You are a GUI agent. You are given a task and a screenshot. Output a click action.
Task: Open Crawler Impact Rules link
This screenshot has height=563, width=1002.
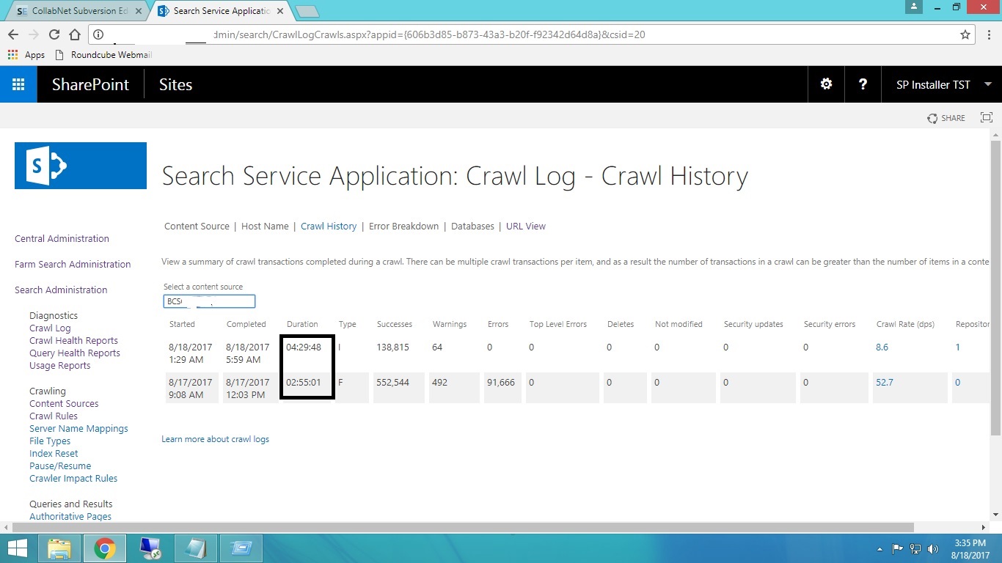coord(73,479)
